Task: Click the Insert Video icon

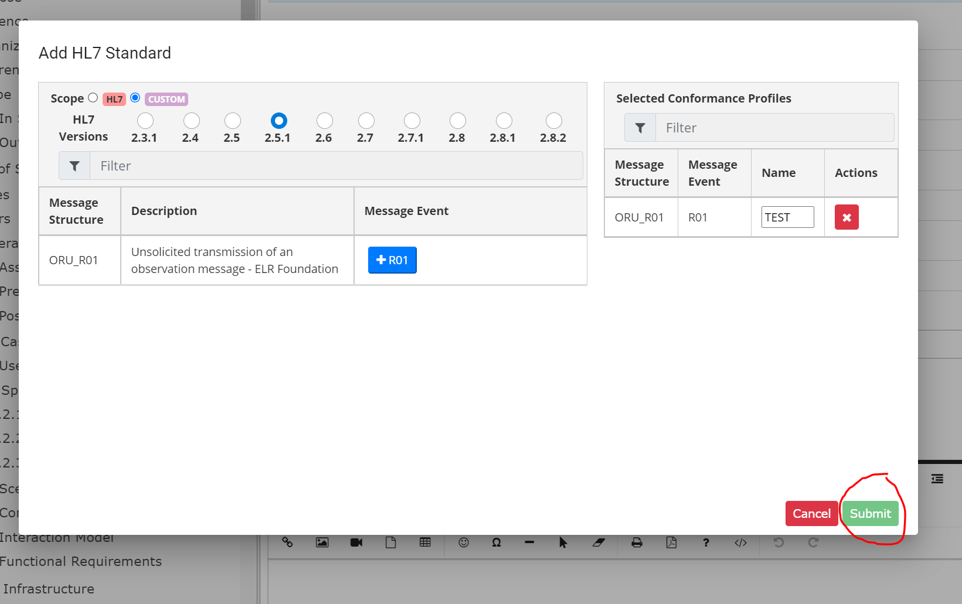Action: [x=356, y=542]
